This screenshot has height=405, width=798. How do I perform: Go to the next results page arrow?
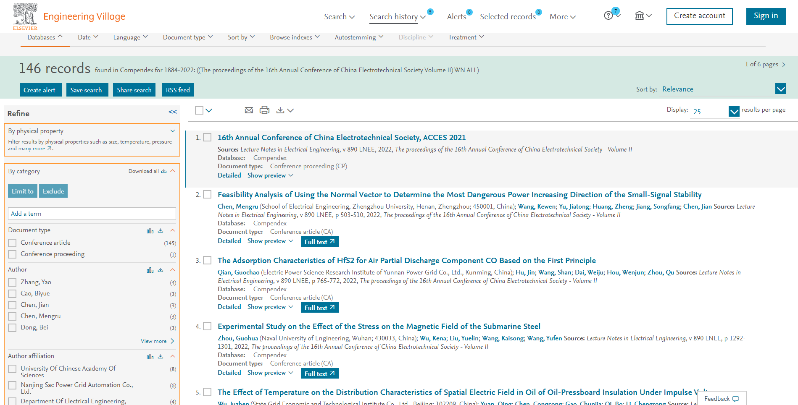point(784,65)
